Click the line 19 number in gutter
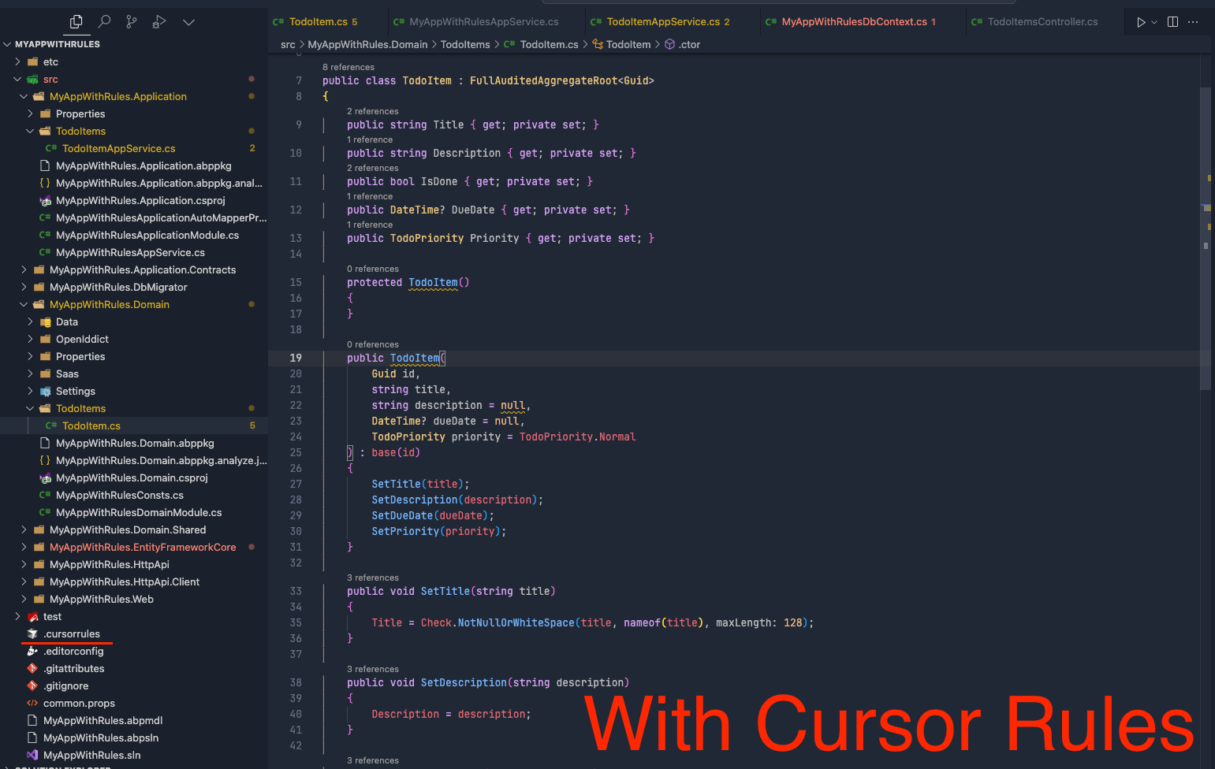The height and width of the screenshot is (769, 1215). click(296, 358)
